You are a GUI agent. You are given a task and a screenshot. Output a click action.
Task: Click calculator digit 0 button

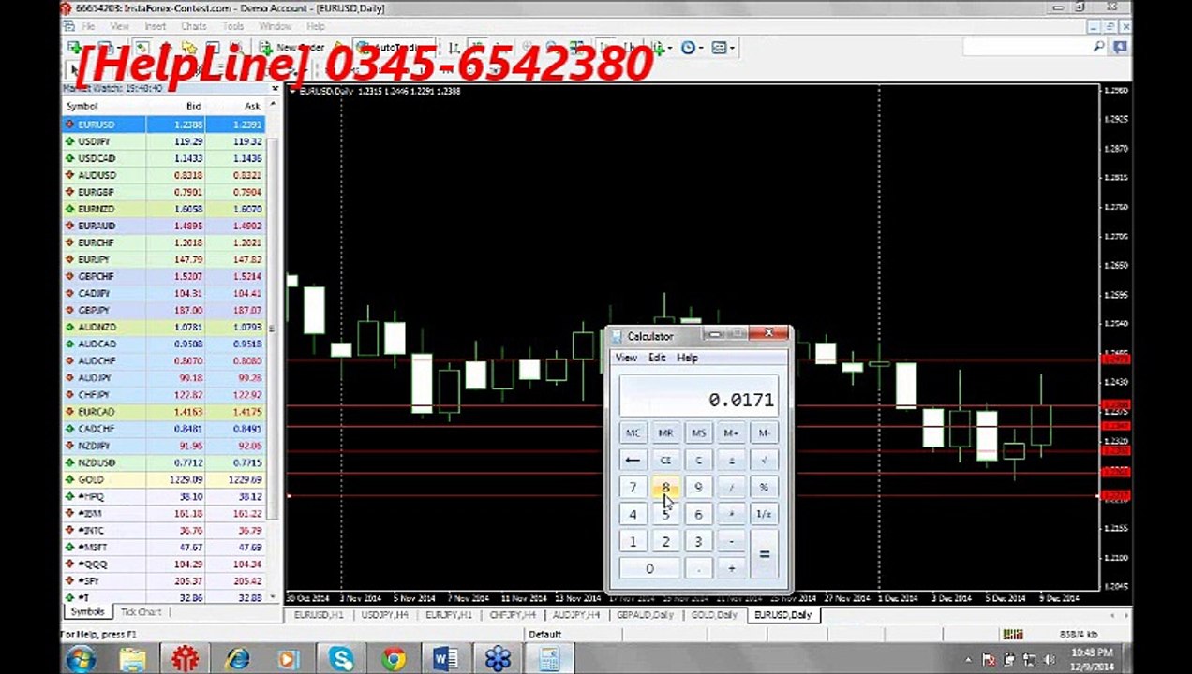[649, 569]
